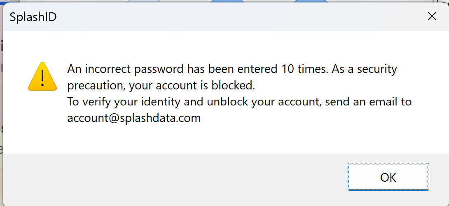Click the OK button

388,177
